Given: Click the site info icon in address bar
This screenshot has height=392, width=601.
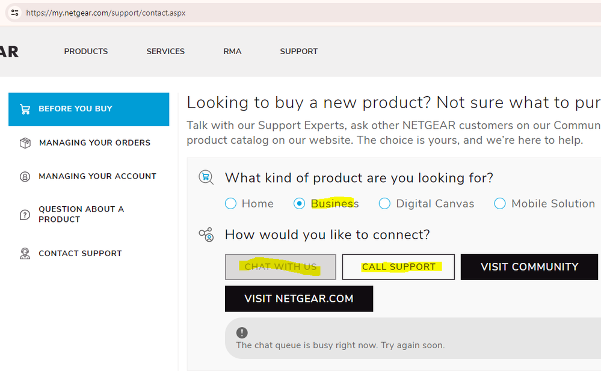Looking at the screenshot, I should click(x=15, y=13).
